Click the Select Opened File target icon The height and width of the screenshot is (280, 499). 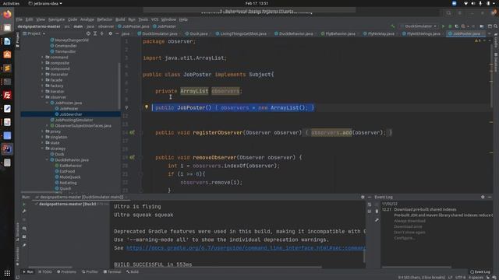[x=88, y=33]
